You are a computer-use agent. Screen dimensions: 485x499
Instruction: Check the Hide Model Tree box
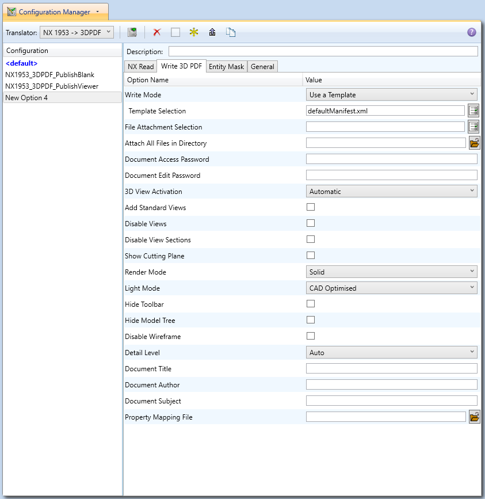click(311, 320)
